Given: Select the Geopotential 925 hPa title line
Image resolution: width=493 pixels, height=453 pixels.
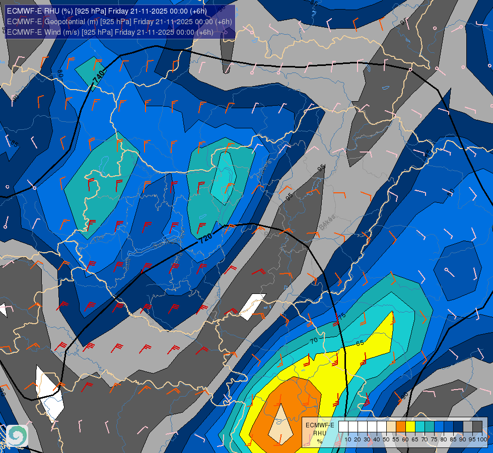Looking at the screenshot, I should click(119, 22).
